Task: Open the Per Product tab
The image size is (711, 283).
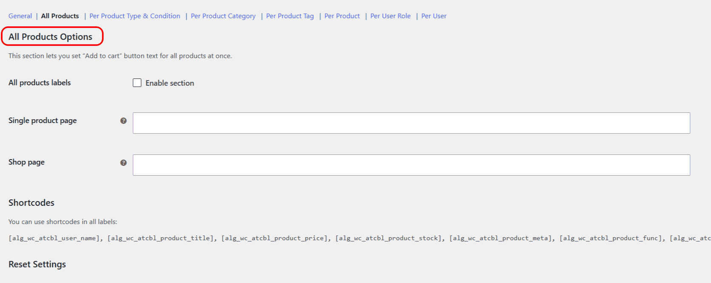Action: 342,16
